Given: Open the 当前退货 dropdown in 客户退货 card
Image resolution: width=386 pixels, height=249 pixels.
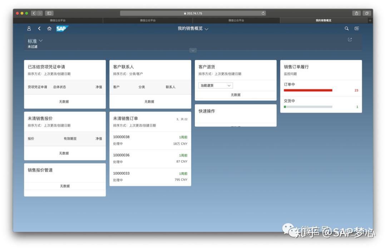Looking at the screenshot, I should tap(215, 86).
